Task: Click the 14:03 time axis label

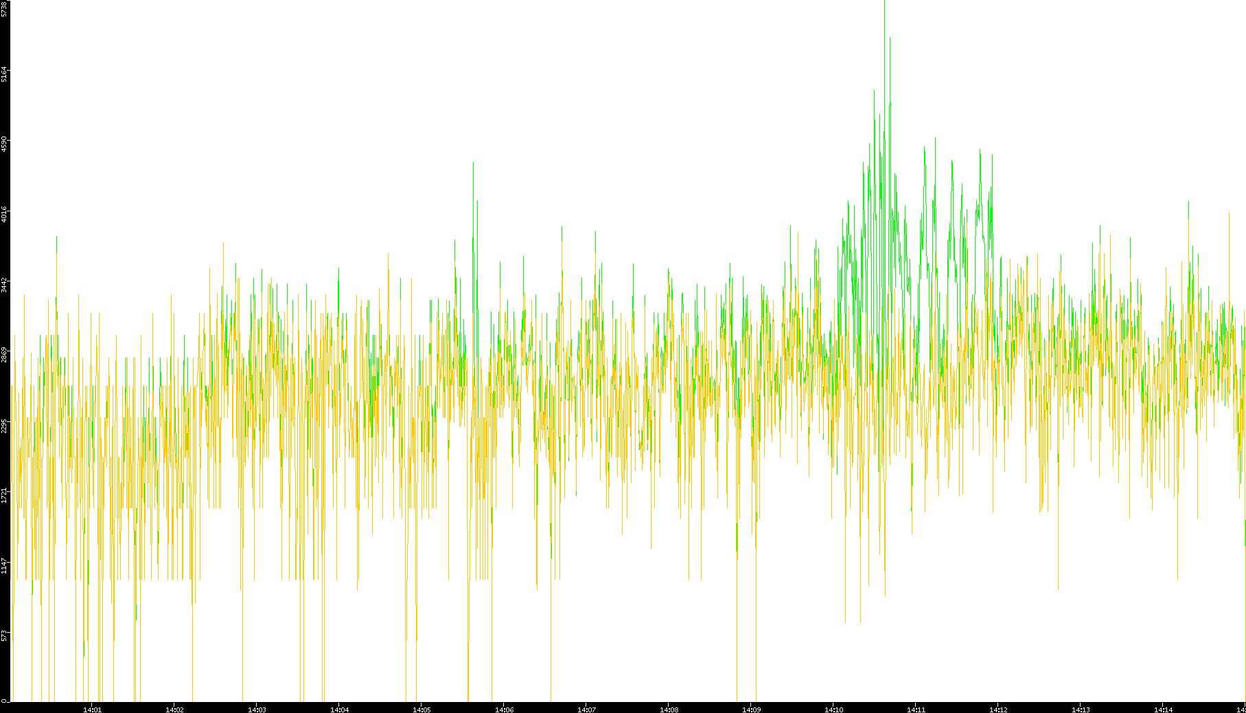Action: pyautogui.click(x=257, y=710)
